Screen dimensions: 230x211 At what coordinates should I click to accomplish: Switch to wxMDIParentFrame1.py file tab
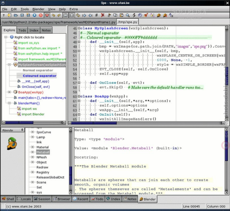point(59,22)
